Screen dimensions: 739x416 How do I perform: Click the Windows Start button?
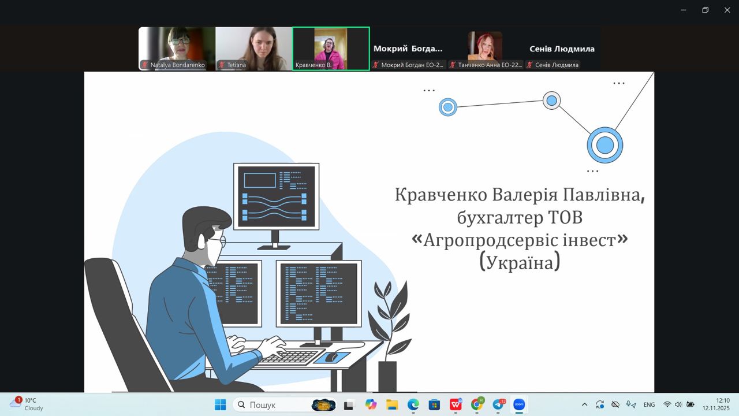coord(220,404)
